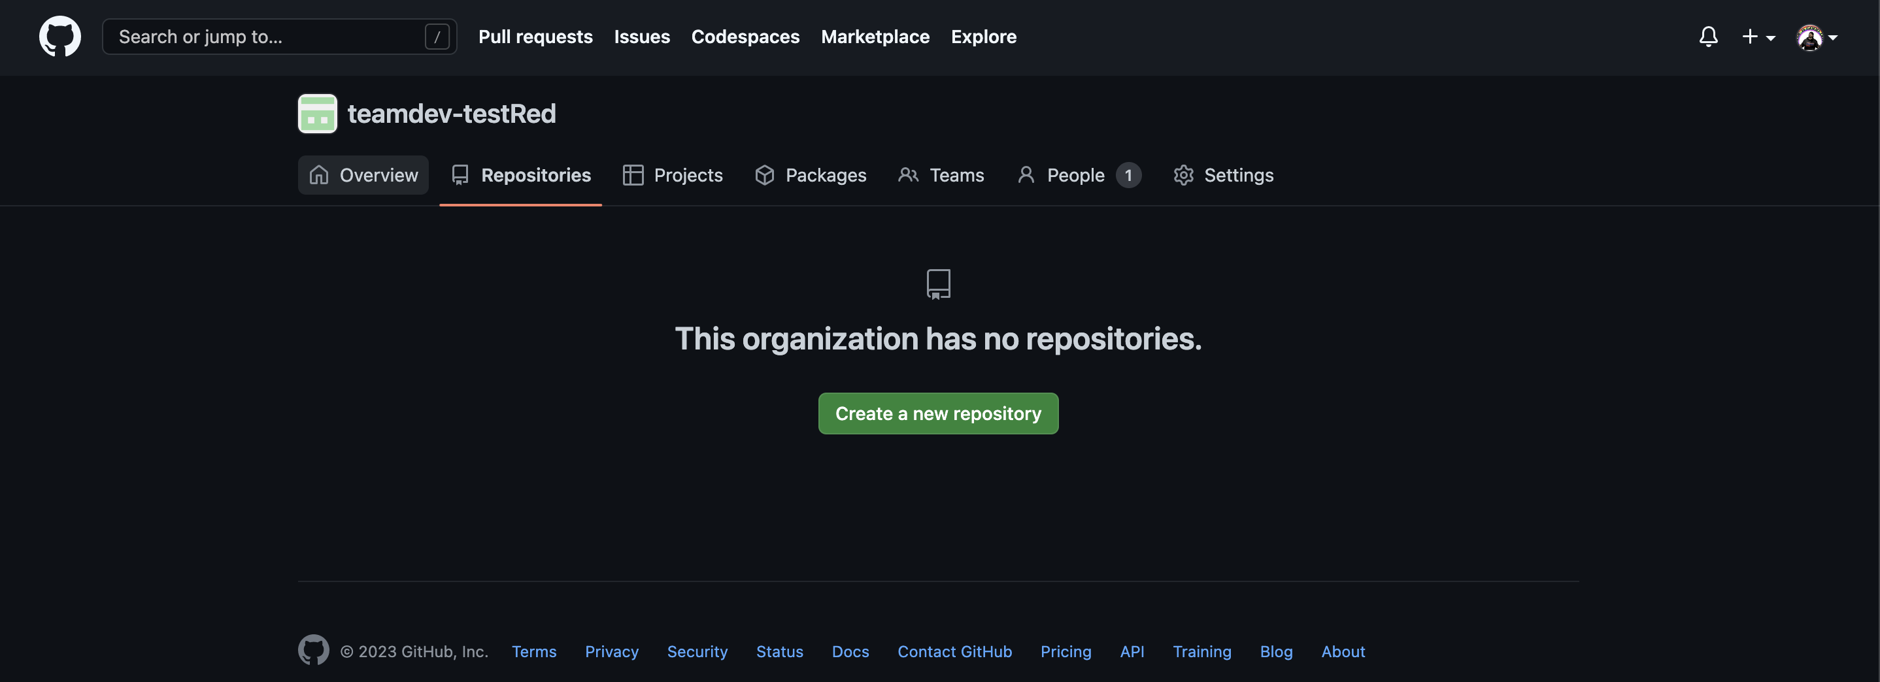Click the empty repository illustration icon
Image resolution: width=1880 pixels, height=682 pixels.
coord(938,284)
